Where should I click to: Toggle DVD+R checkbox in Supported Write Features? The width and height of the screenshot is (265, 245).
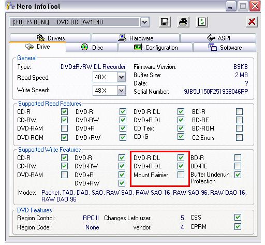(122, 175)
